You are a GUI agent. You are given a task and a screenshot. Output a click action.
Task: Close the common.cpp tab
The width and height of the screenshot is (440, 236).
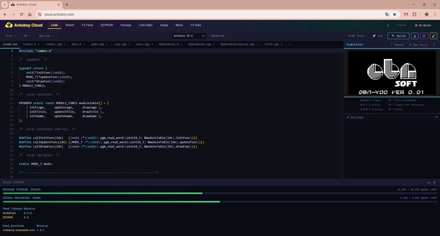tap(65, 44)
